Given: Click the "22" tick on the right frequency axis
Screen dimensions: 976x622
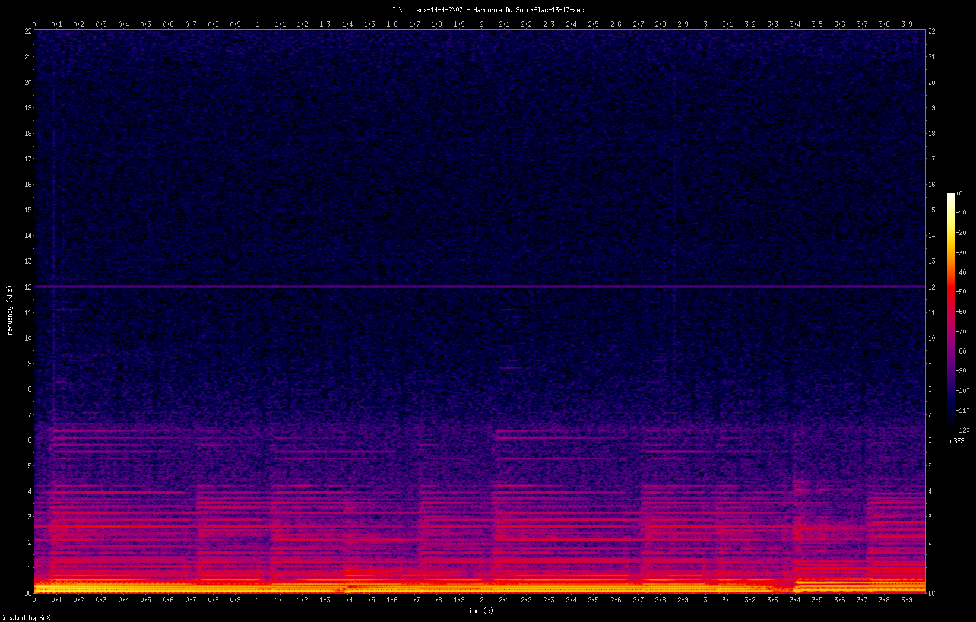Looking at the screenshot, I should click(931, 31).
